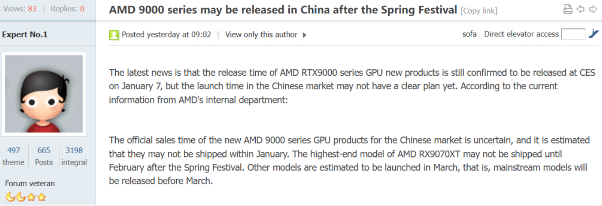Click View only this author link
This screenshot has height=206, width=602.
[261, 34]
